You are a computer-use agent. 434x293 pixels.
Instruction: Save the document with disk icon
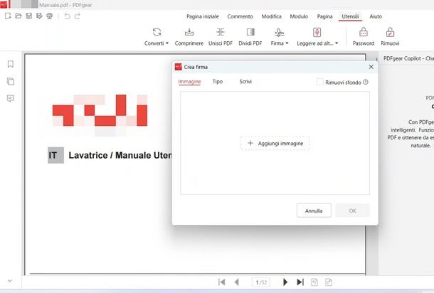pos(28,16)
